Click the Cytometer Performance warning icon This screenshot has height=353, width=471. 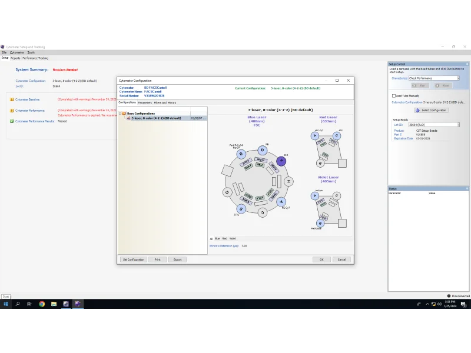12,111
